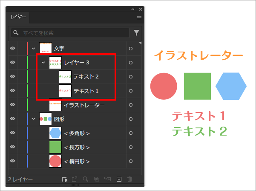This screenshot has width=256, height=191.
Task: Click target circle for テキスト 1 row
Action: click(x=131, y=91)
